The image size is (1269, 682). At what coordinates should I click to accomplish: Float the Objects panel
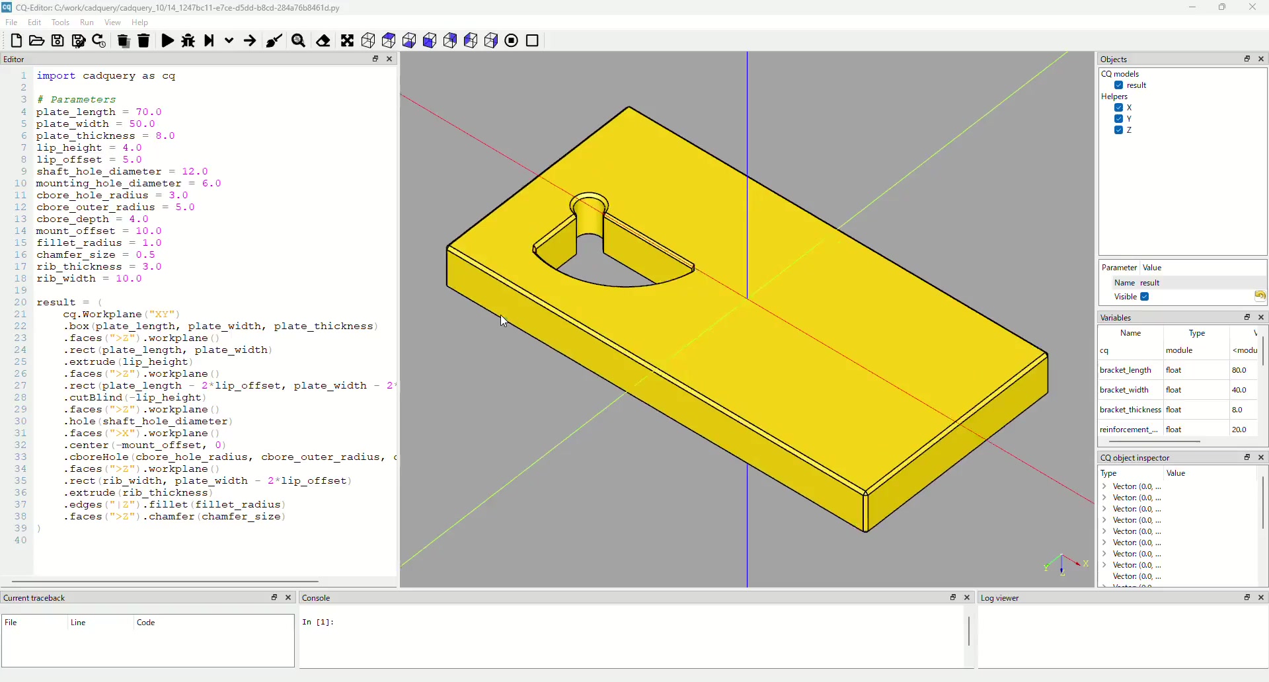pos(1248,59)
